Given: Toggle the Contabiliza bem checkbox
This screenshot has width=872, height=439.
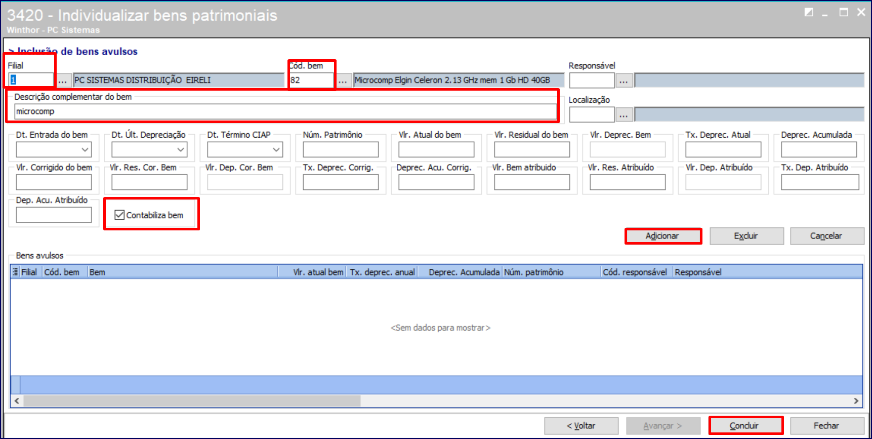Looking at the screenshot, I should click(119, 215).
